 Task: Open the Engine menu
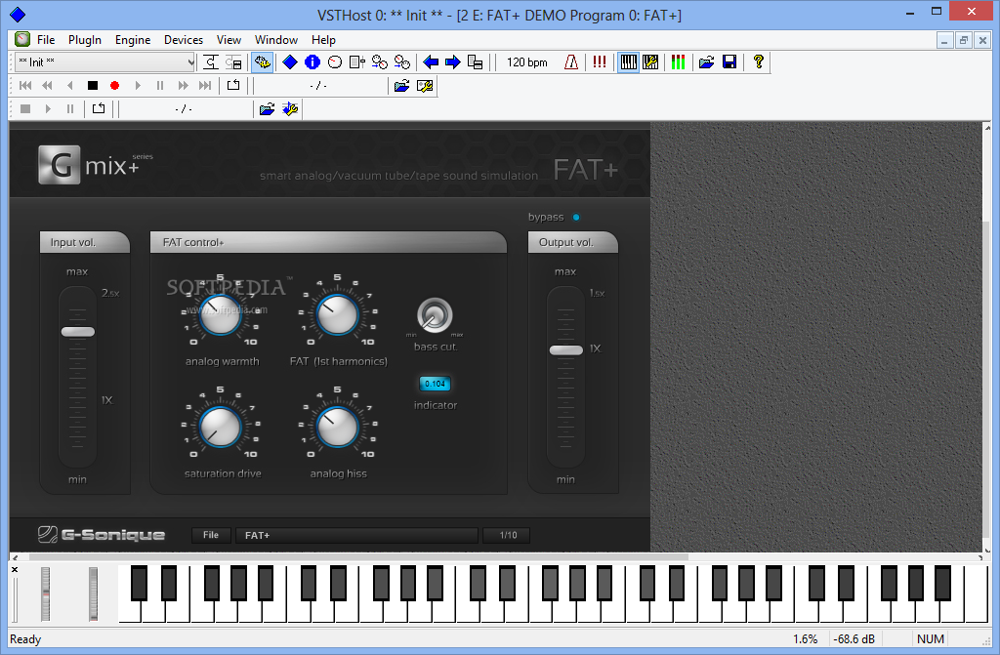click(133, 40)
